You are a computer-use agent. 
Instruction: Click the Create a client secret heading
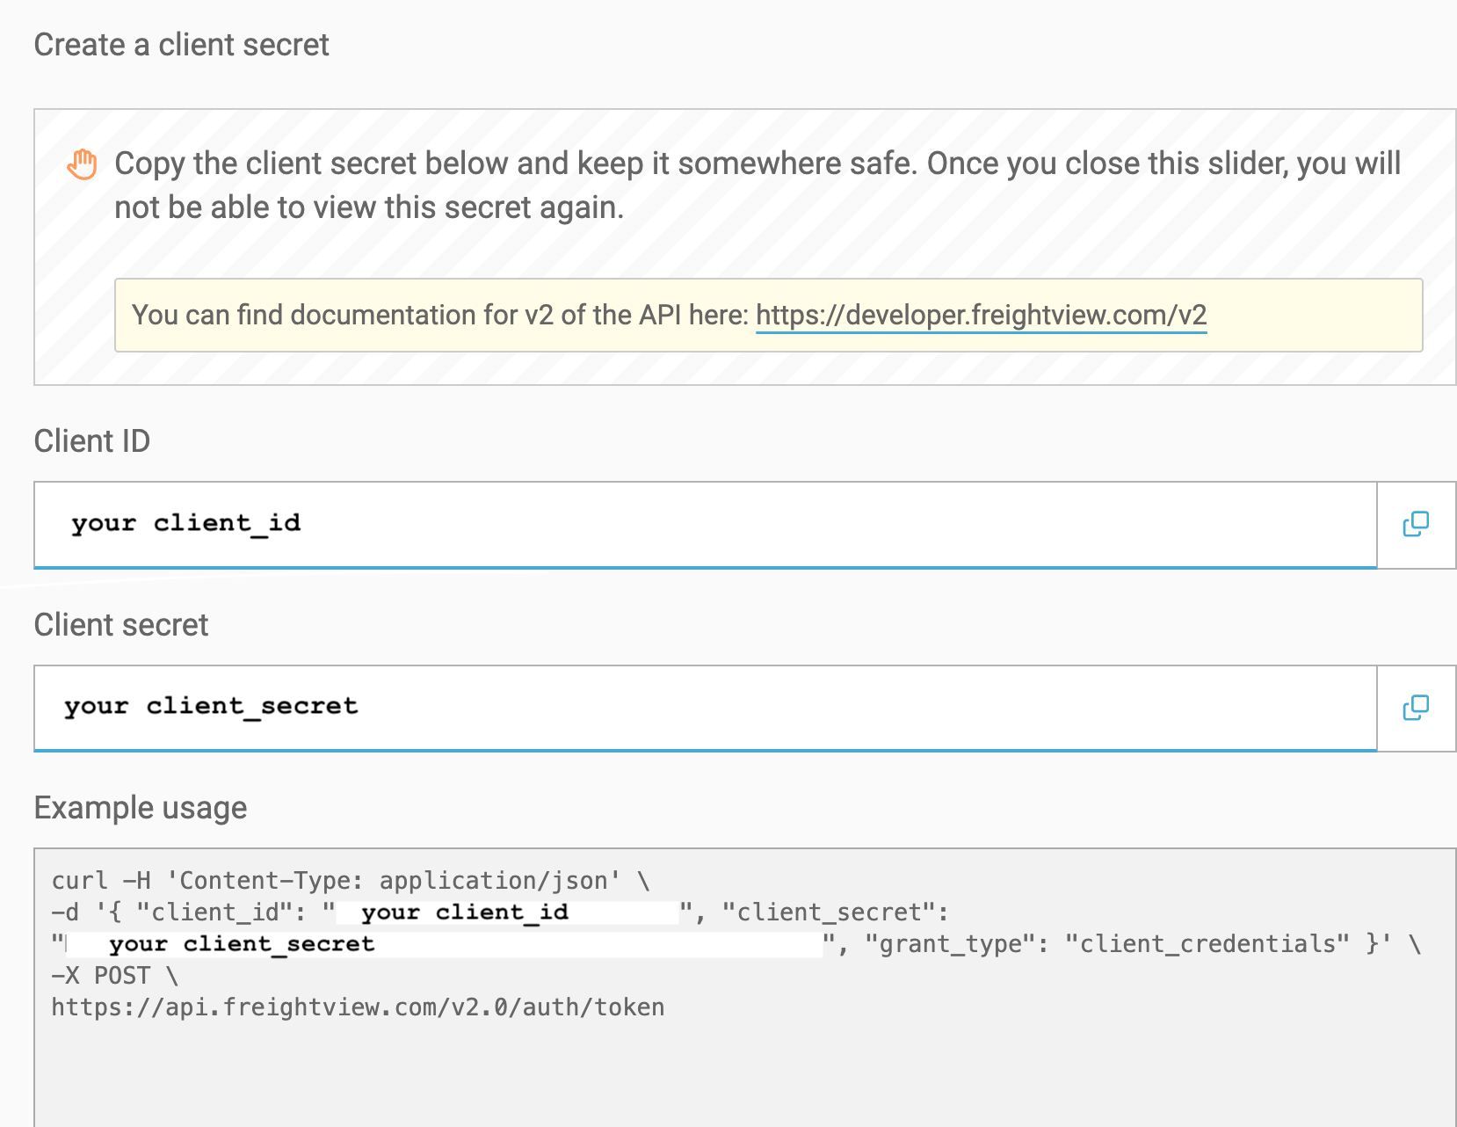tap(182, 45)
